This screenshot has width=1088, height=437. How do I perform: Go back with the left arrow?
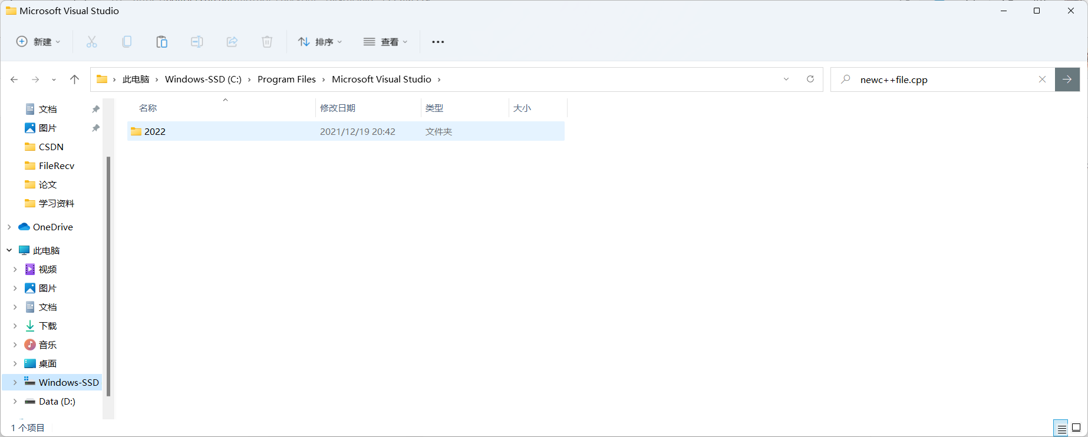14,80
